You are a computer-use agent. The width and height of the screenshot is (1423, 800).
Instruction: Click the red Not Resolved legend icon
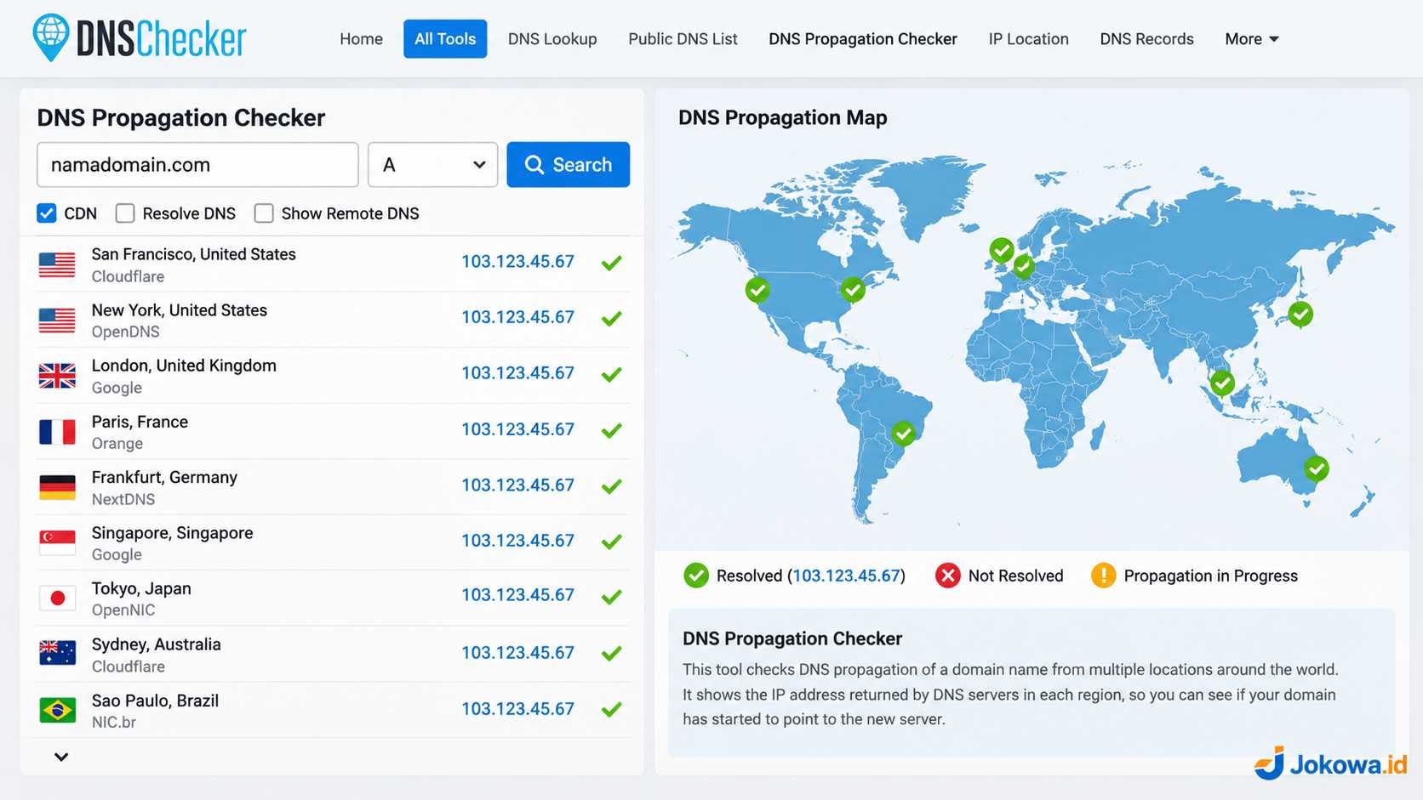(x=947, y=576)
